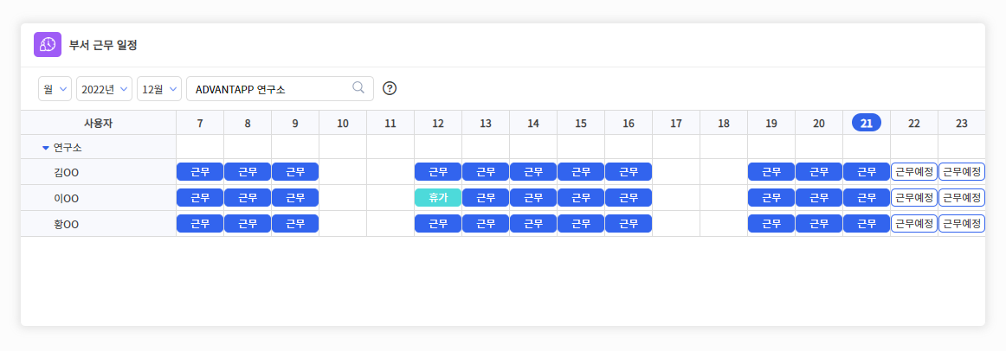Click the day 10 column header
The width and height of the screenshot is (1006, 351).
coord(343,123)
